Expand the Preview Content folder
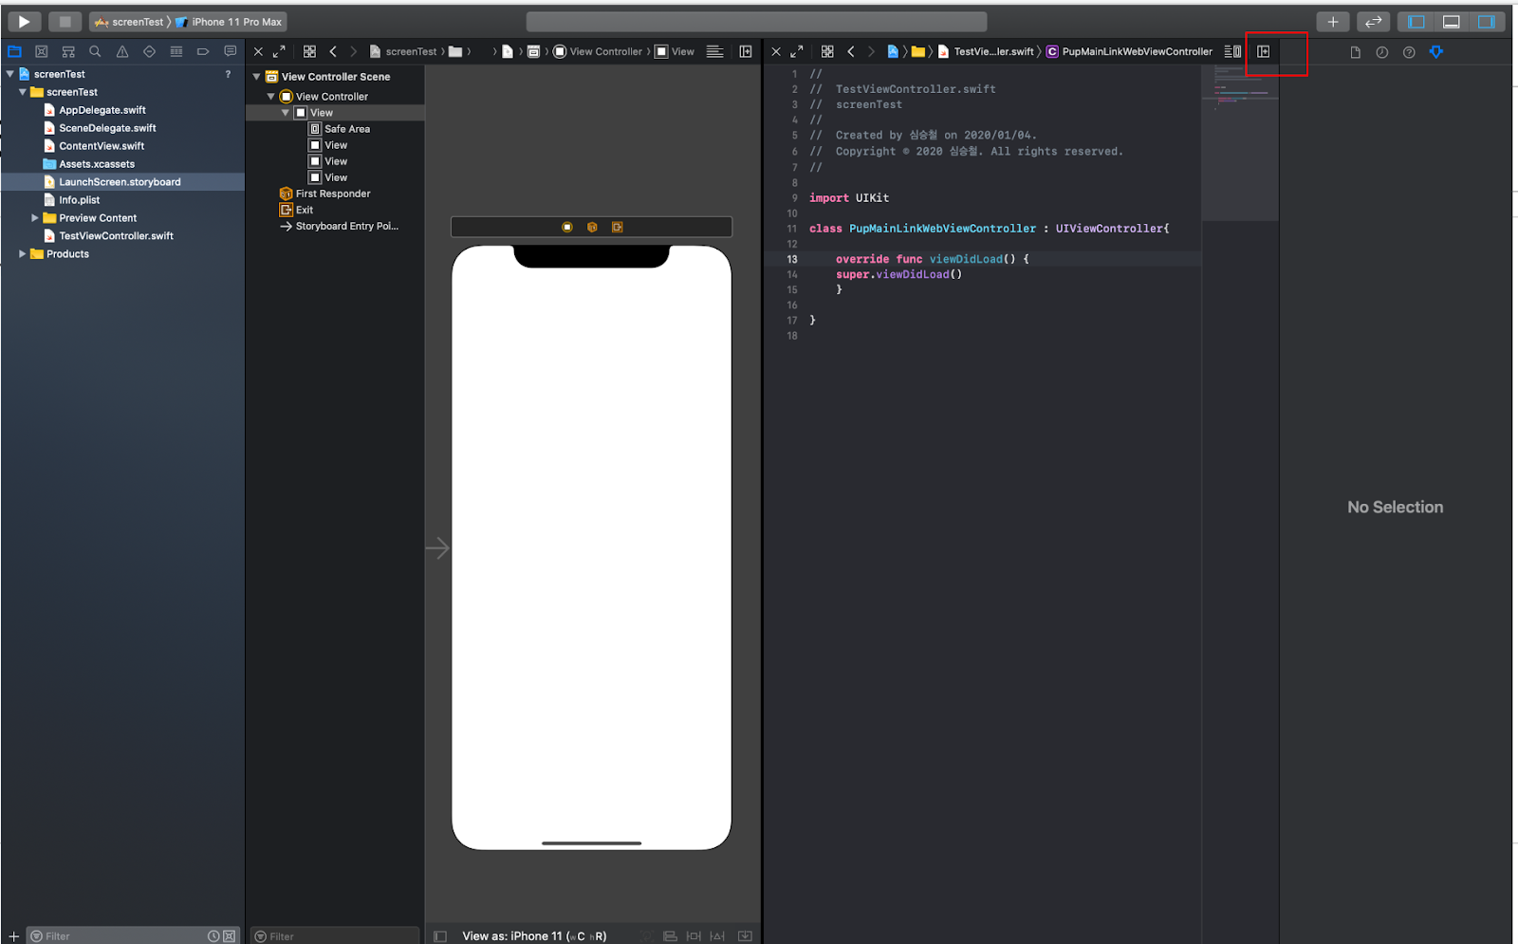The height and width of the screenshot is (944, 1518). [x=35, y=217]
